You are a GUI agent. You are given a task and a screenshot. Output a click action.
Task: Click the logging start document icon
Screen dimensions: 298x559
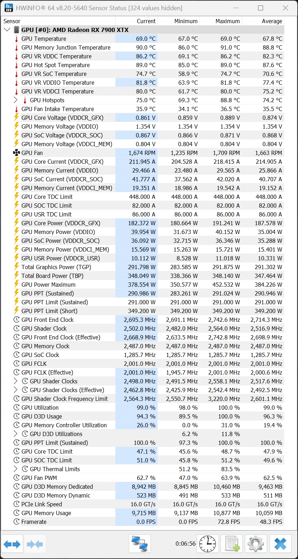pos(232,544)
